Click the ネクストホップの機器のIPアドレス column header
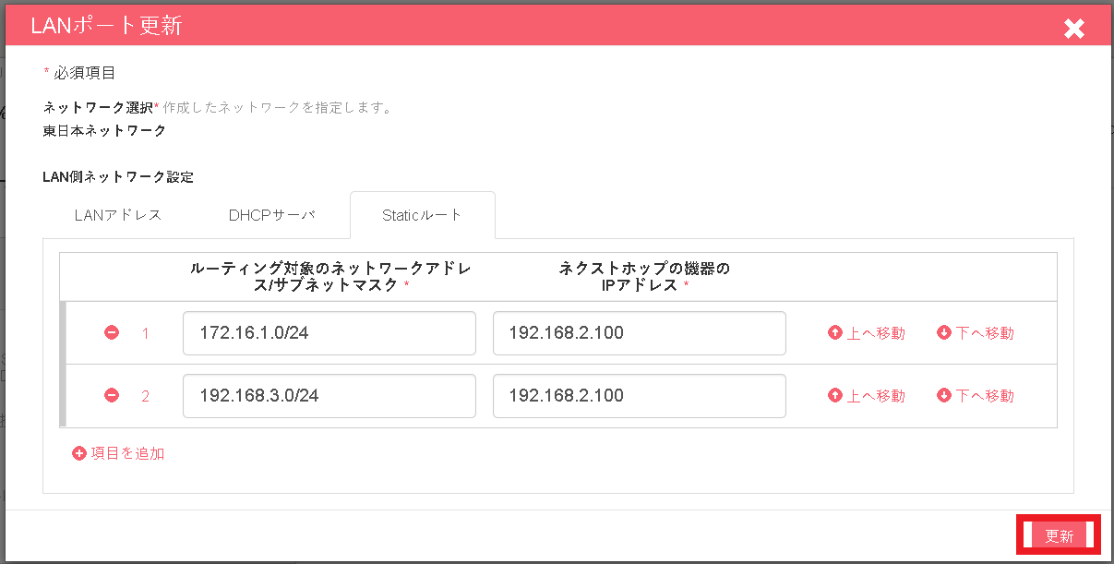The height and width of the screenshot is (564, 1114). [x=644, y=277]
